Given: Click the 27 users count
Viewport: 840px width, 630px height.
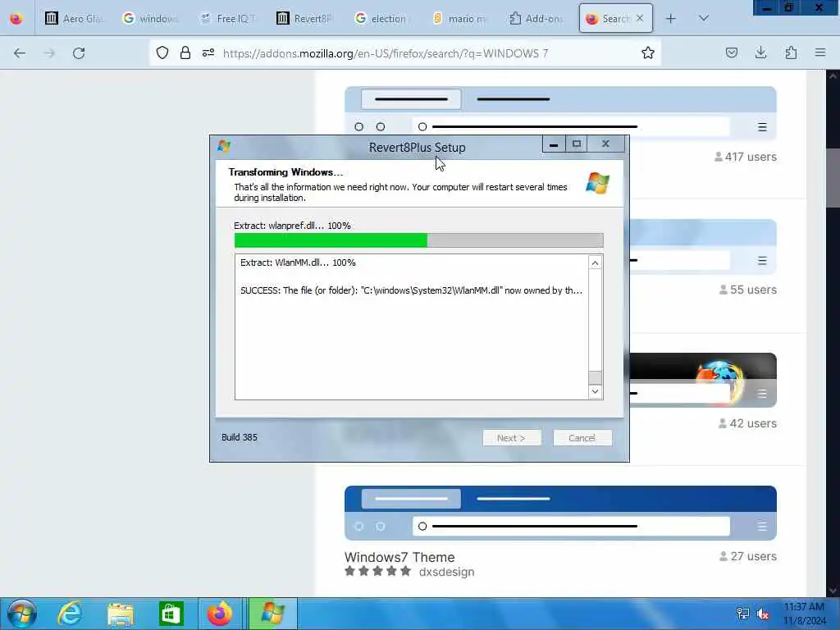Looking at the screenshot, I should [x=748, y=557].
